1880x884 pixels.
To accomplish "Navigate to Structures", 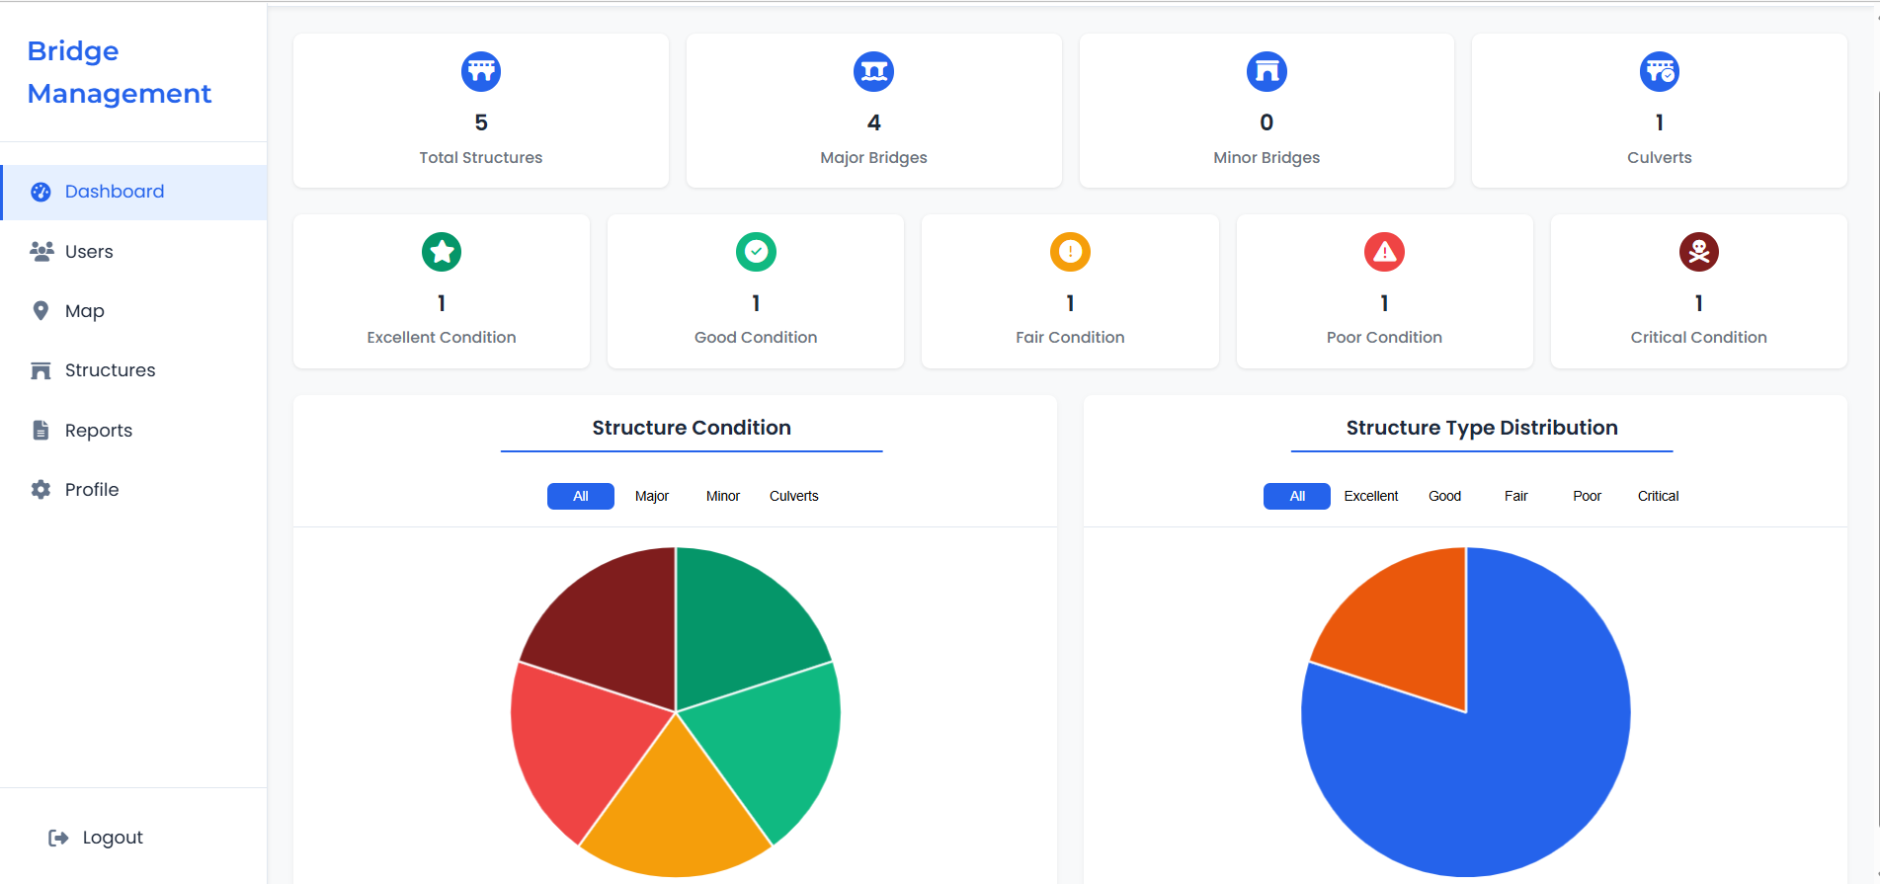I will coord(134,370).
